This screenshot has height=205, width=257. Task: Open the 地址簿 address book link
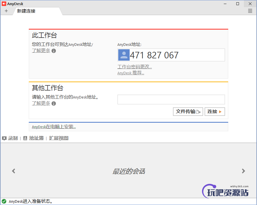(36, 138)
